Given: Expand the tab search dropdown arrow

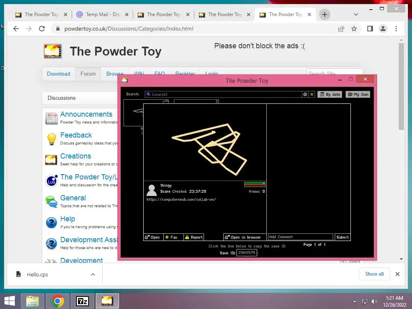Looking at the screenshot, I should click(356, 14).
